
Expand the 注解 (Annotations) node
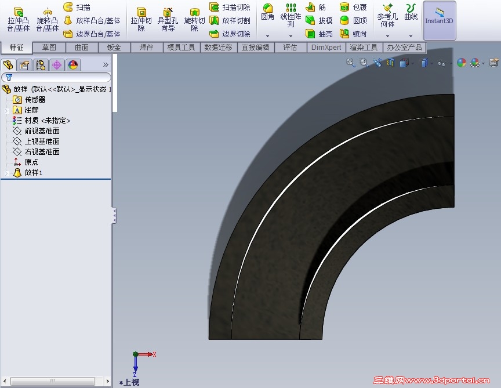click(6, 111)
